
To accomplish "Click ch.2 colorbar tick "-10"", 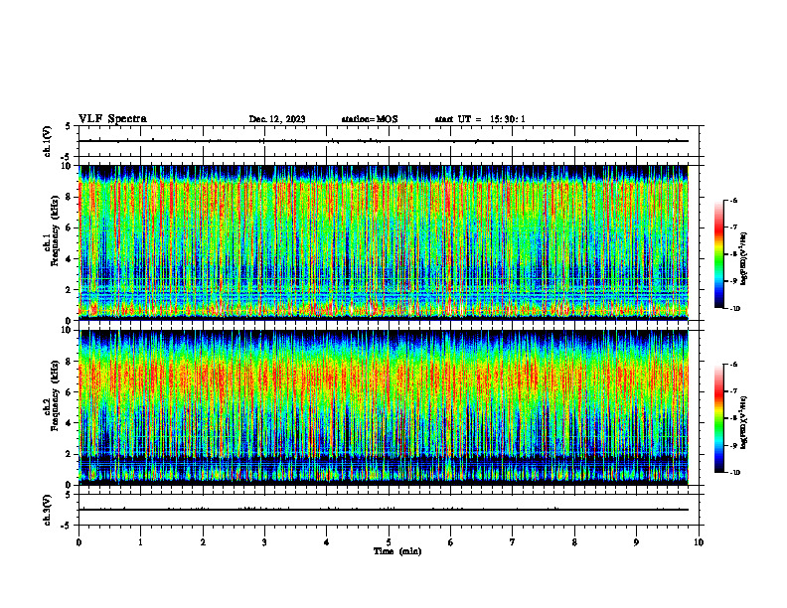I will [734, 473].
